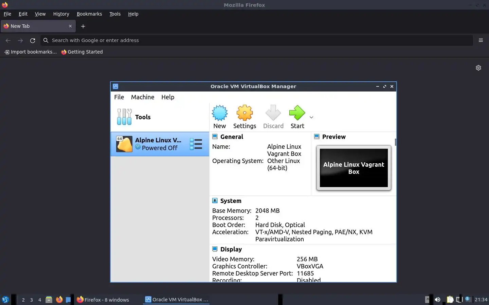Click the Preview section title

pyautogui.click(x=334, y=137)
